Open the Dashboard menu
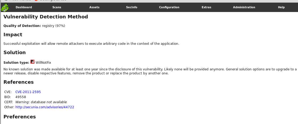 pos(24,7)
